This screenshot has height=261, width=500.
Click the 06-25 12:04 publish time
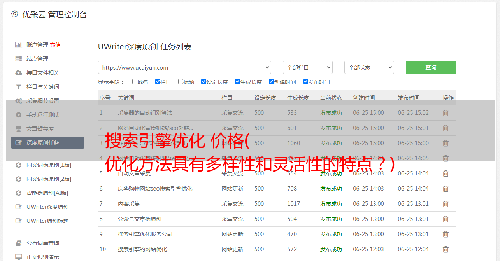413,249
